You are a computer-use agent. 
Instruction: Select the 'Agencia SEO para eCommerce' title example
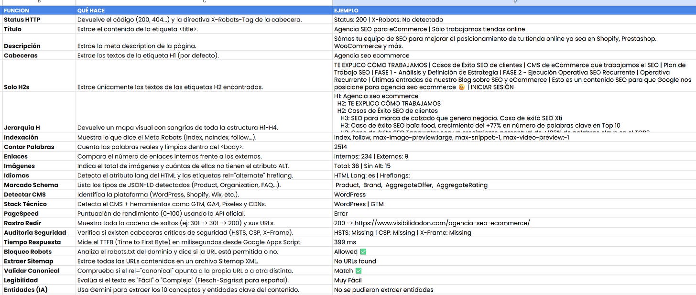point(514,29)
